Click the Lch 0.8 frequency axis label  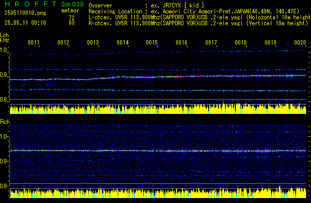click(x=3, y=100)
